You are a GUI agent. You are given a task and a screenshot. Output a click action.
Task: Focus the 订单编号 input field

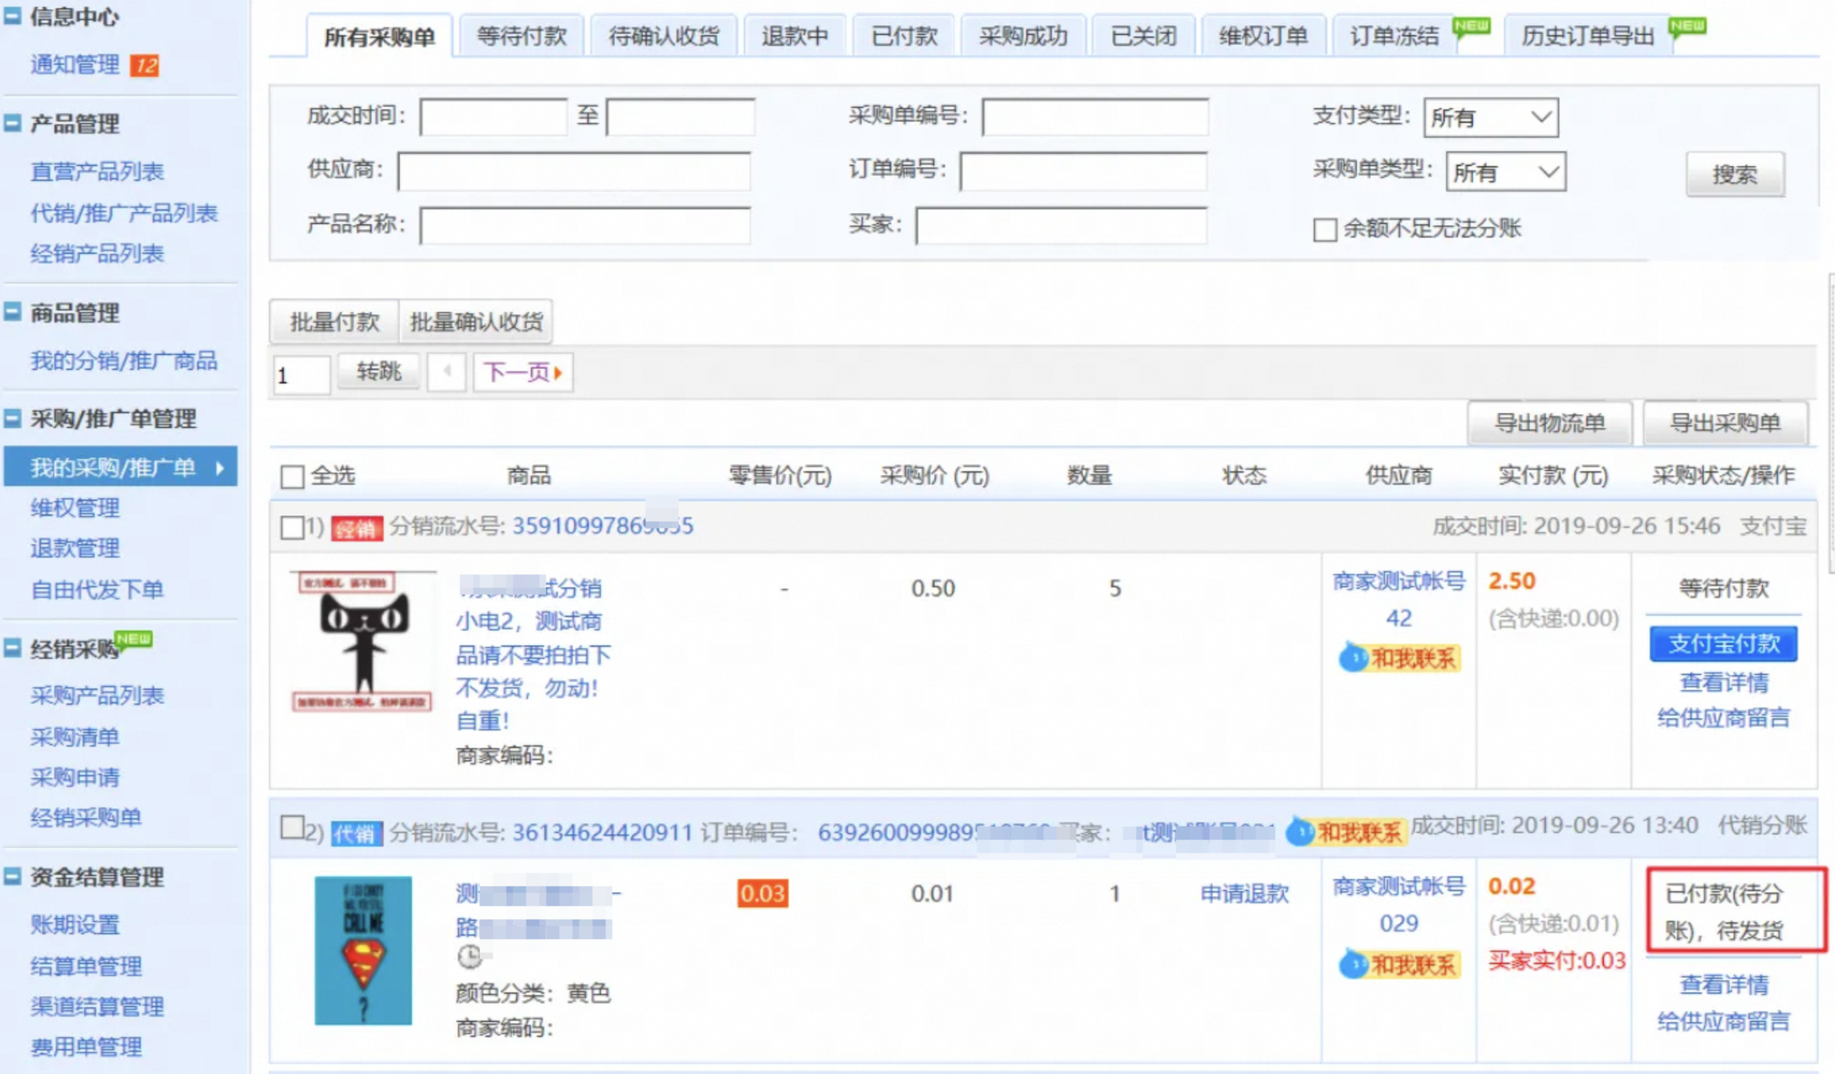point(1083,172)
